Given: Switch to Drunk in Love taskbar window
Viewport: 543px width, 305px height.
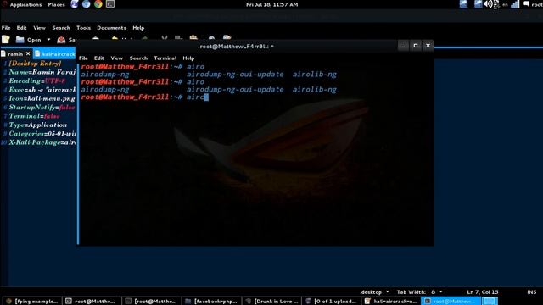Looking at the screenshot, I should click(271, 301).
